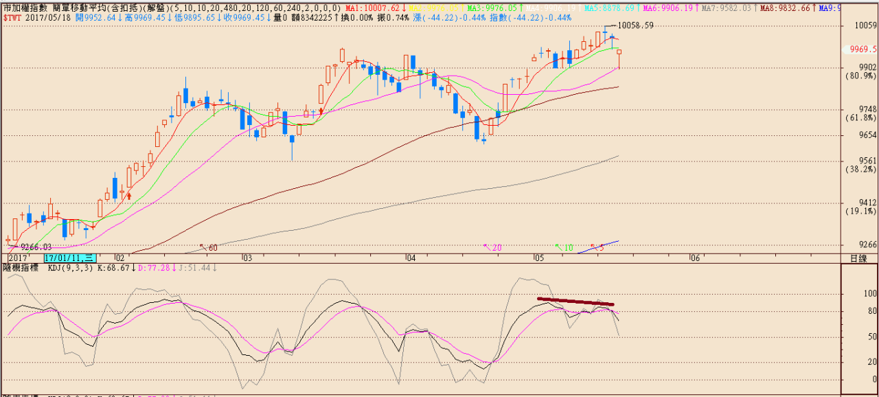Image resolution: width=879 pixels, height=397 pixels.
Task: Click the 5-day MA deduction marker
Action: [x=597, y=246]
